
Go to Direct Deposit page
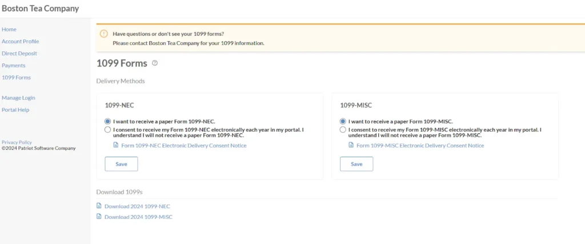coord(19,53)
